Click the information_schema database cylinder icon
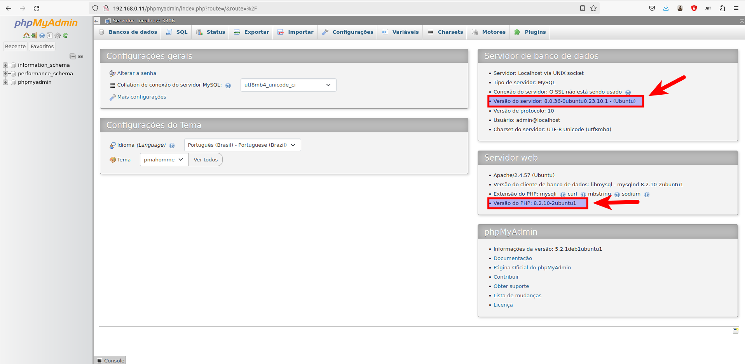This screenshot has width=745, height=364. pos(13,65)
